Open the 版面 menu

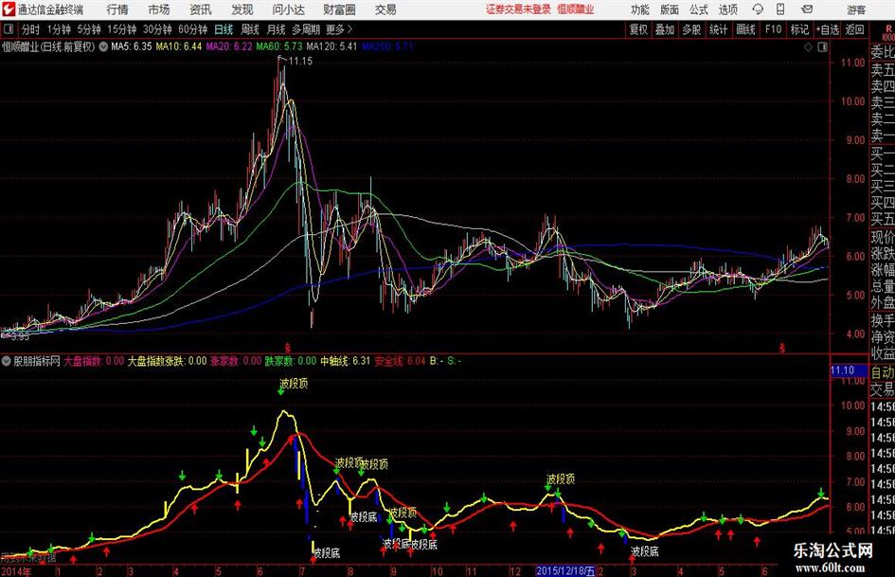coord(669,9)
